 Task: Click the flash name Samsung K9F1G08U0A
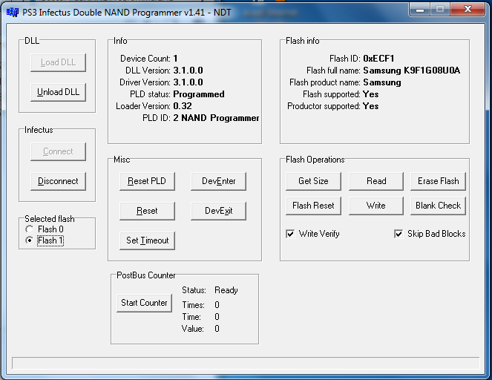tap(412, 71)
